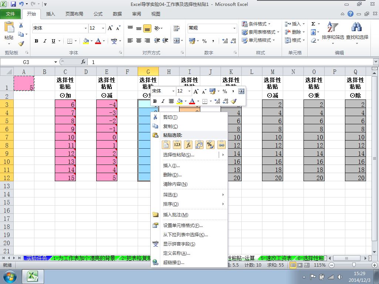
Task: Open Excel Help with the question mark icon
Action: pyautogui.click(x=351, y=14)
